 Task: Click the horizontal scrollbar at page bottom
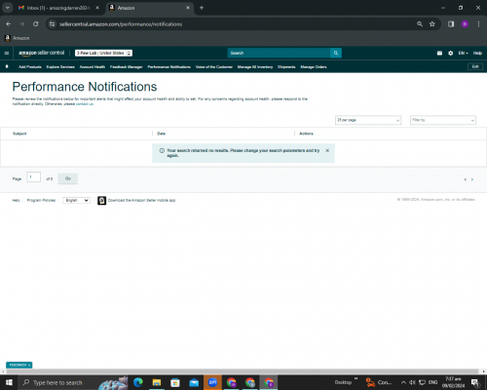[x=243, y=371]
